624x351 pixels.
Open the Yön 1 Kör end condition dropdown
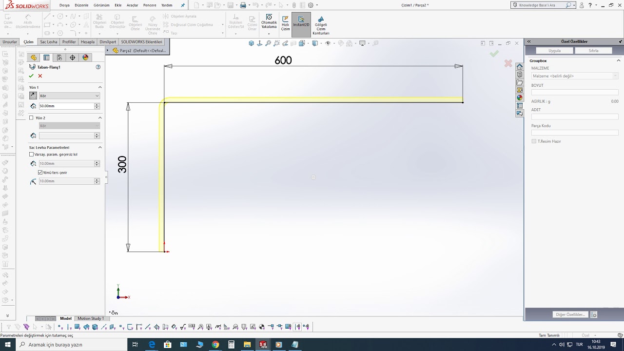tap(69, 96)
